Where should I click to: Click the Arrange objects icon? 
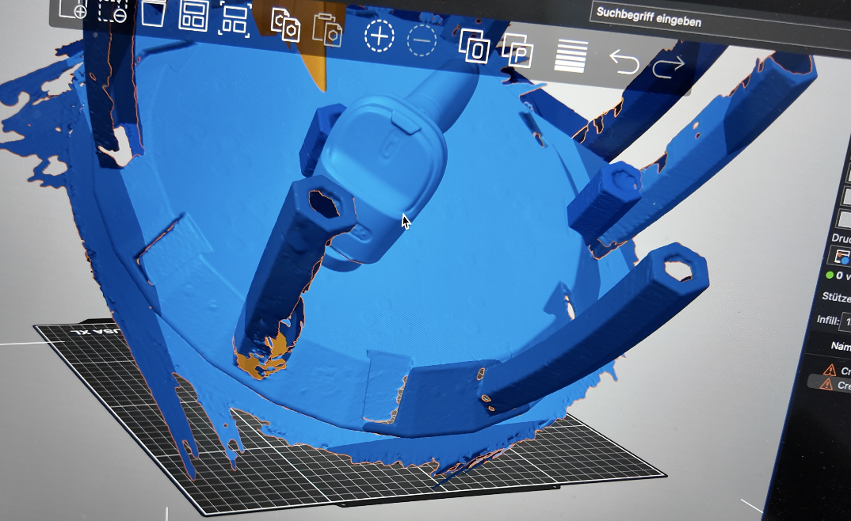[x=194, y=17]
